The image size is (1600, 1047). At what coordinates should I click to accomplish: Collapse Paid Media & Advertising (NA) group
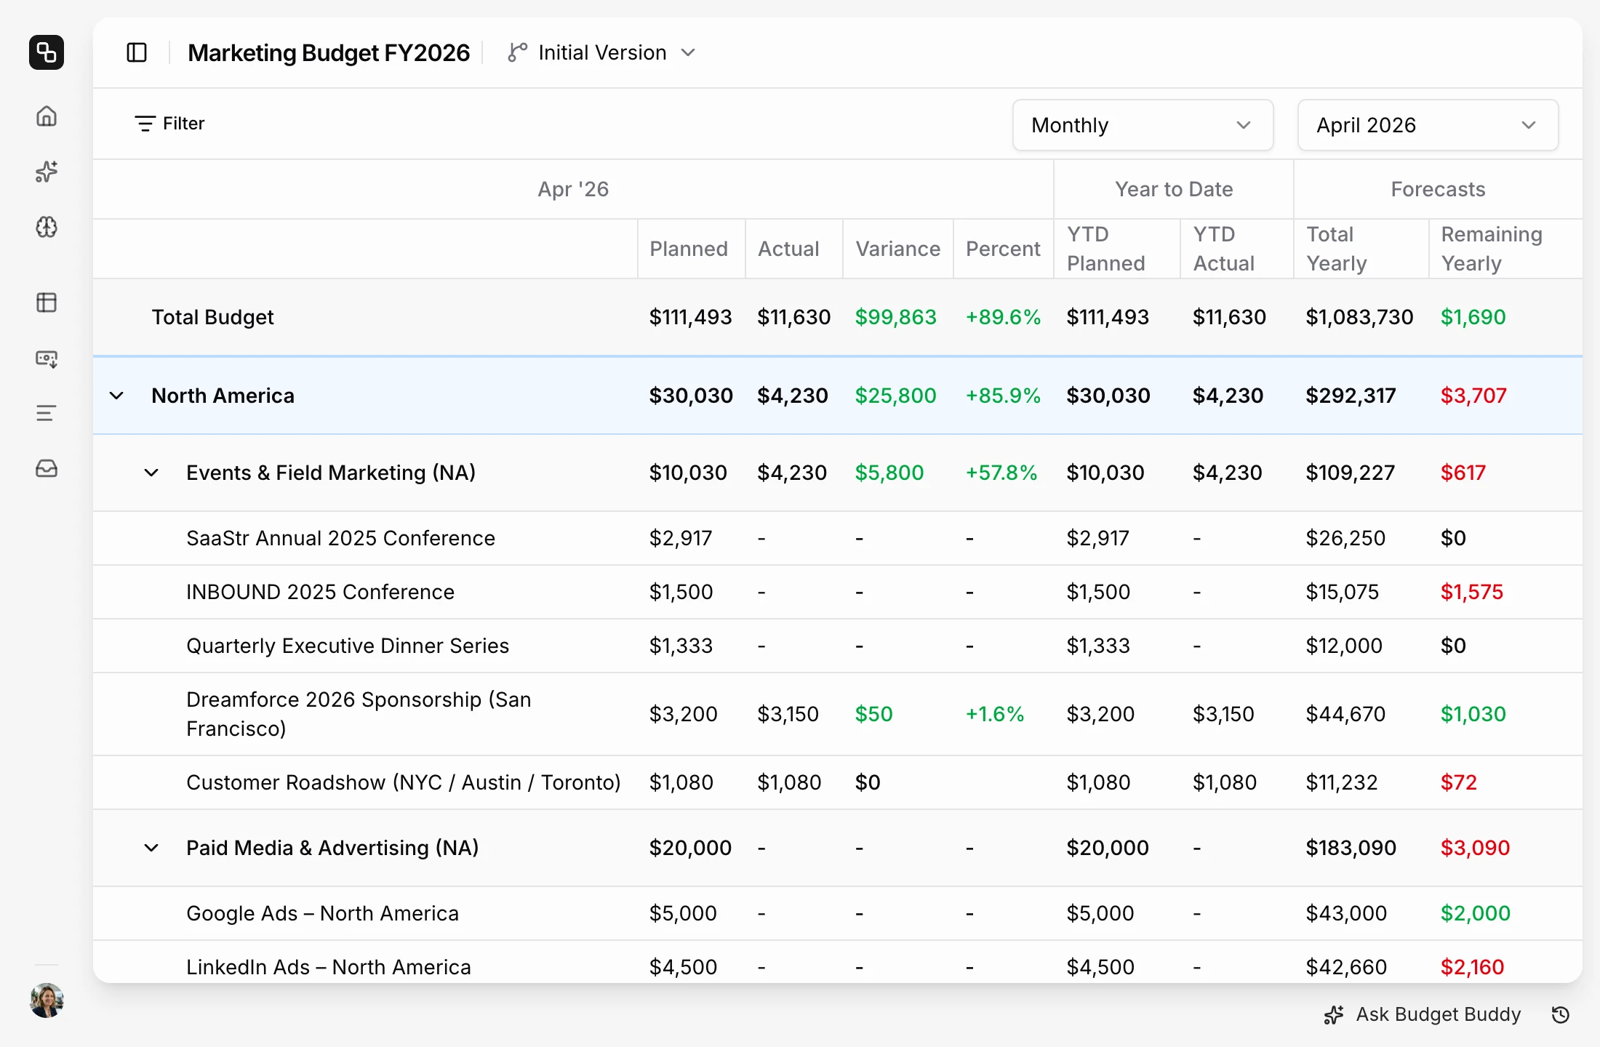pyautogui.click(x=151, y=848)
